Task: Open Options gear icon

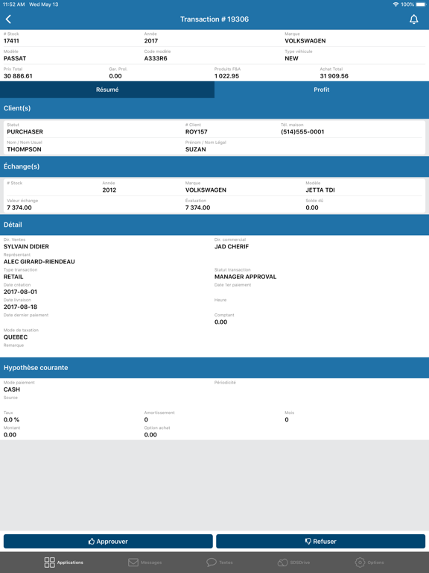Action: tap(360, 563)
